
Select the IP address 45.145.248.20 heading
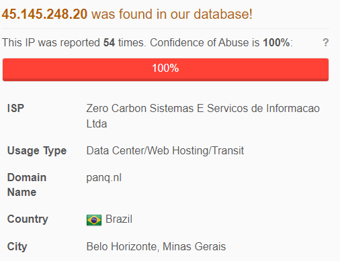point(44,14)
